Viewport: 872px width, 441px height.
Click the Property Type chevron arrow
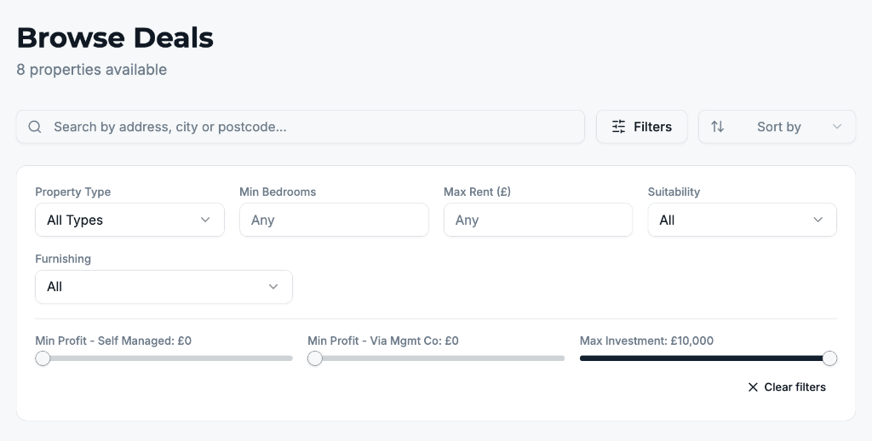click(205, 220)
